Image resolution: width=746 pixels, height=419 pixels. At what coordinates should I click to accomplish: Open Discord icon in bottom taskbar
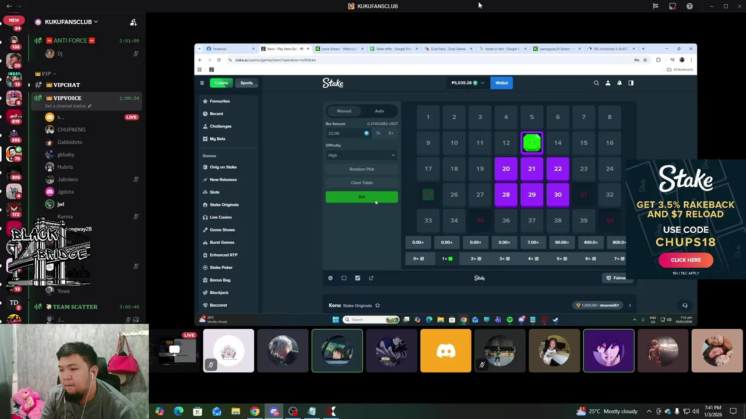[274, 411]
